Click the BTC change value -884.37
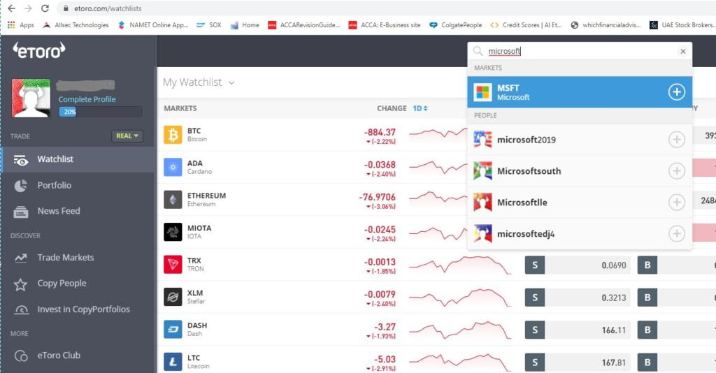 pos(380,132)
